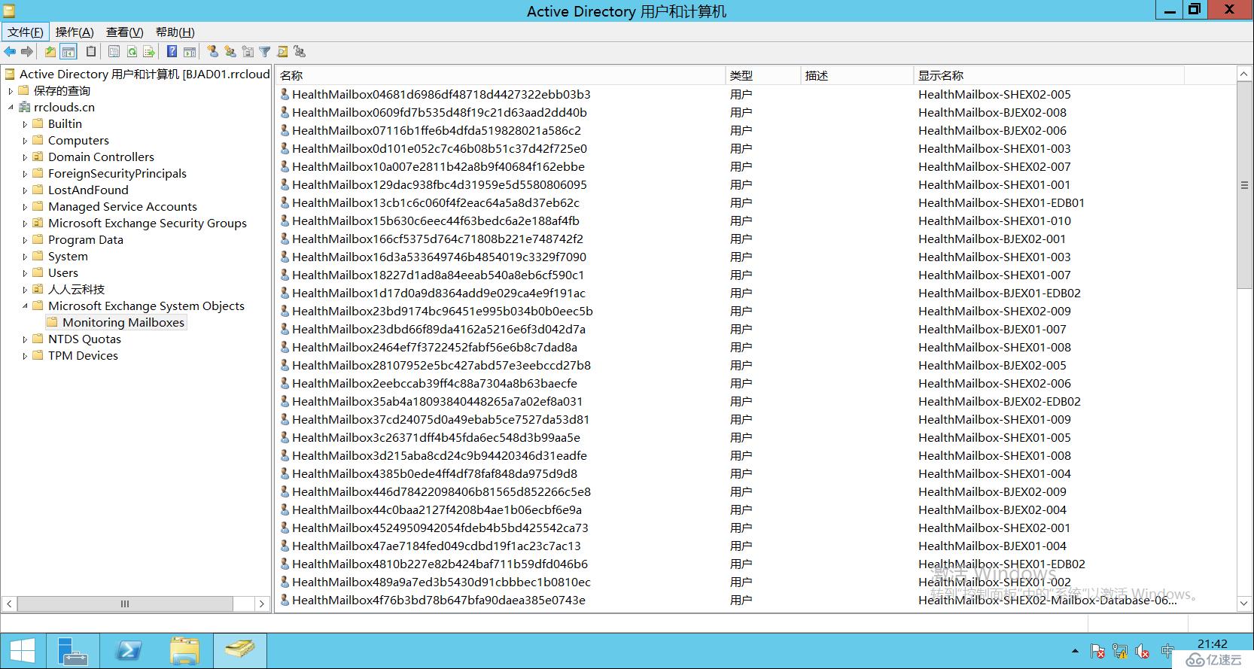Select user HealthMailbox4810b227e82b424baf711b59dfd046b6
The image size is (1254, 669).
point(440,564)
